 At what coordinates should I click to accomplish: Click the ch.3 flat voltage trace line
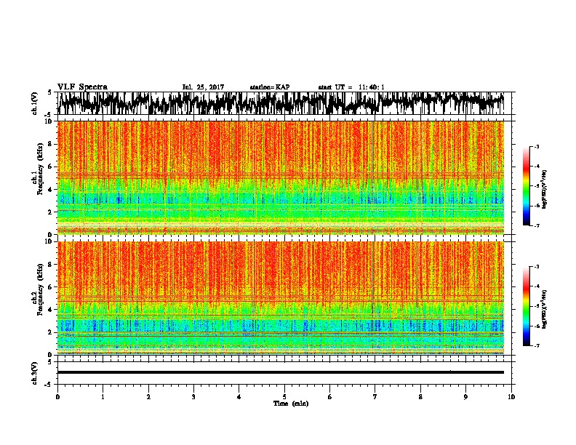click(x=281, y=372)
